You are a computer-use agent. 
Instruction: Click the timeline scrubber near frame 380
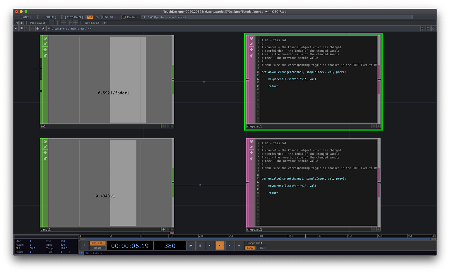(x=305, y=236)
